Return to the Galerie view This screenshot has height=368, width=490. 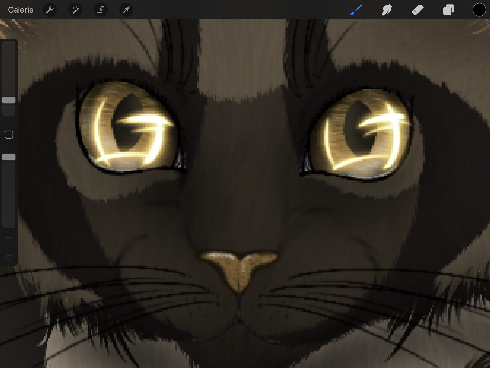21,10
